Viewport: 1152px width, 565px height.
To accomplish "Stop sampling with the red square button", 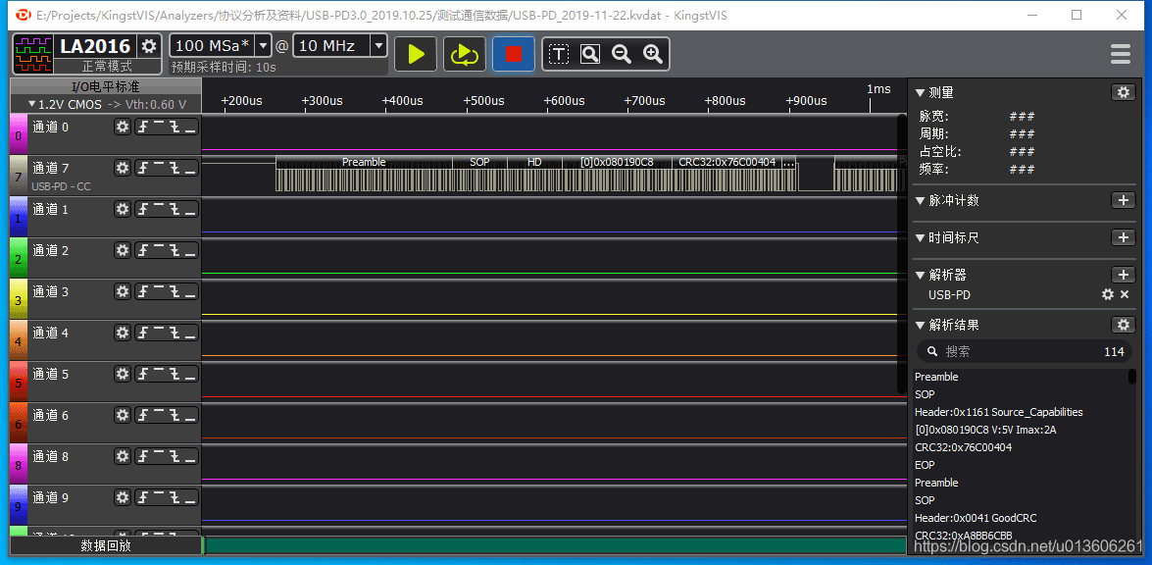I will [x=514, y=54].
